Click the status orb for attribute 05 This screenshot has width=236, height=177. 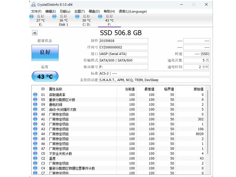pos(35,99)
